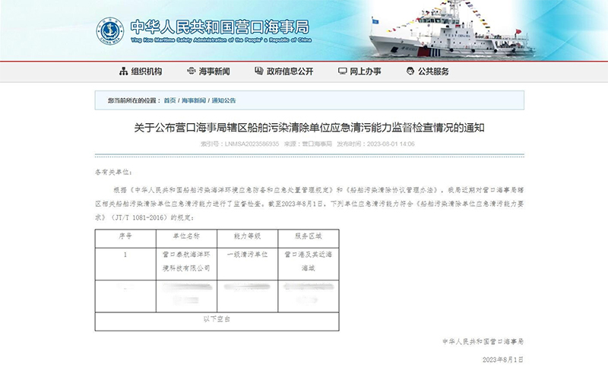Open the 海事新闻 navigation menu
This screenshot has width=608, height=380.
pos(214,71)
